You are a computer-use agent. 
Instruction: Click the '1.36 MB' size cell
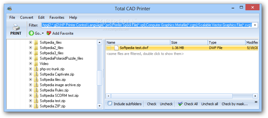[x=178, y=48]
